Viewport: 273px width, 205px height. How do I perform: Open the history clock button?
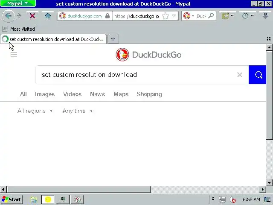(x=245, y=16)
